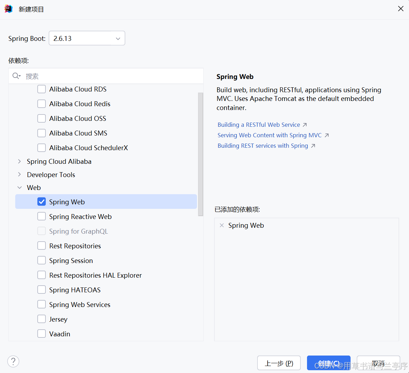Open Building REST services with Spring link
Screen dimensions: 409x373
[263, 146]
